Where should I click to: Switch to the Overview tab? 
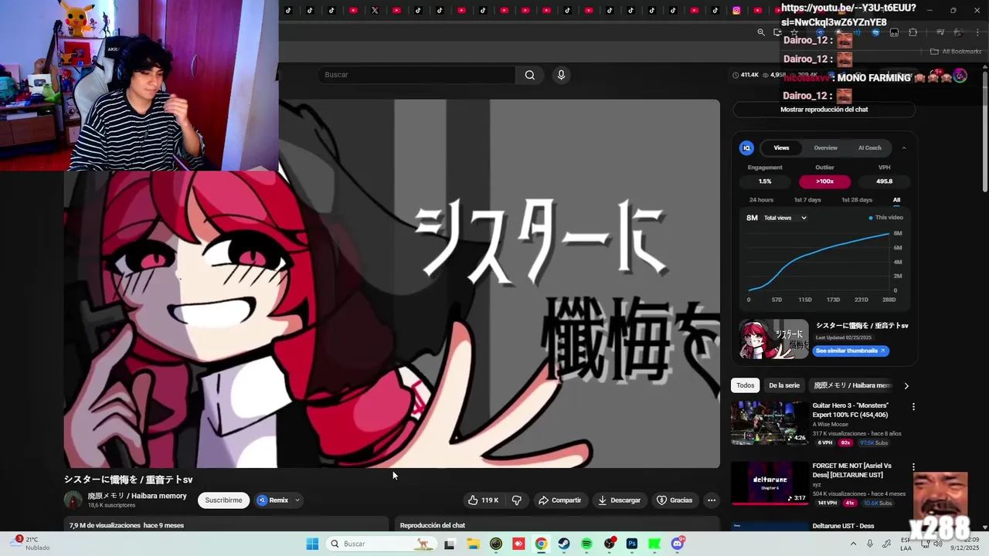point(825,147)
